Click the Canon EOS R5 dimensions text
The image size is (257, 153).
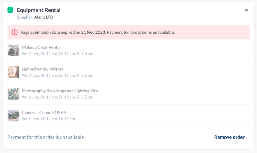coord(48,119)
